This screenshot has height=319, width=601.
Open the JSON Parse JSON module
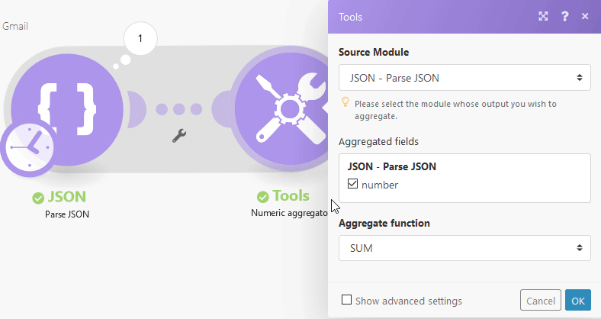click(x=67, y=109)
